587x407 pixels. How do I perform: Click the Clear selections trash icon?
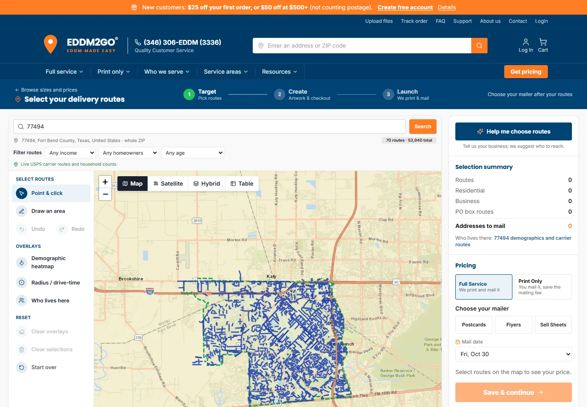pos(22,350)
